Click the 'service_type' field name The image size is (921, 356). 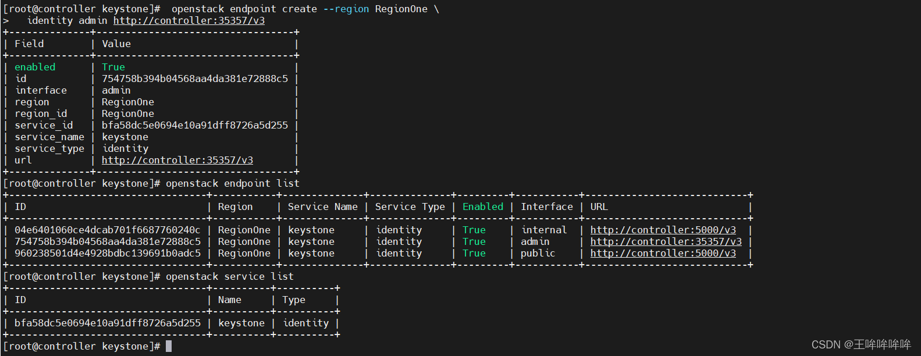pos(49,148)
